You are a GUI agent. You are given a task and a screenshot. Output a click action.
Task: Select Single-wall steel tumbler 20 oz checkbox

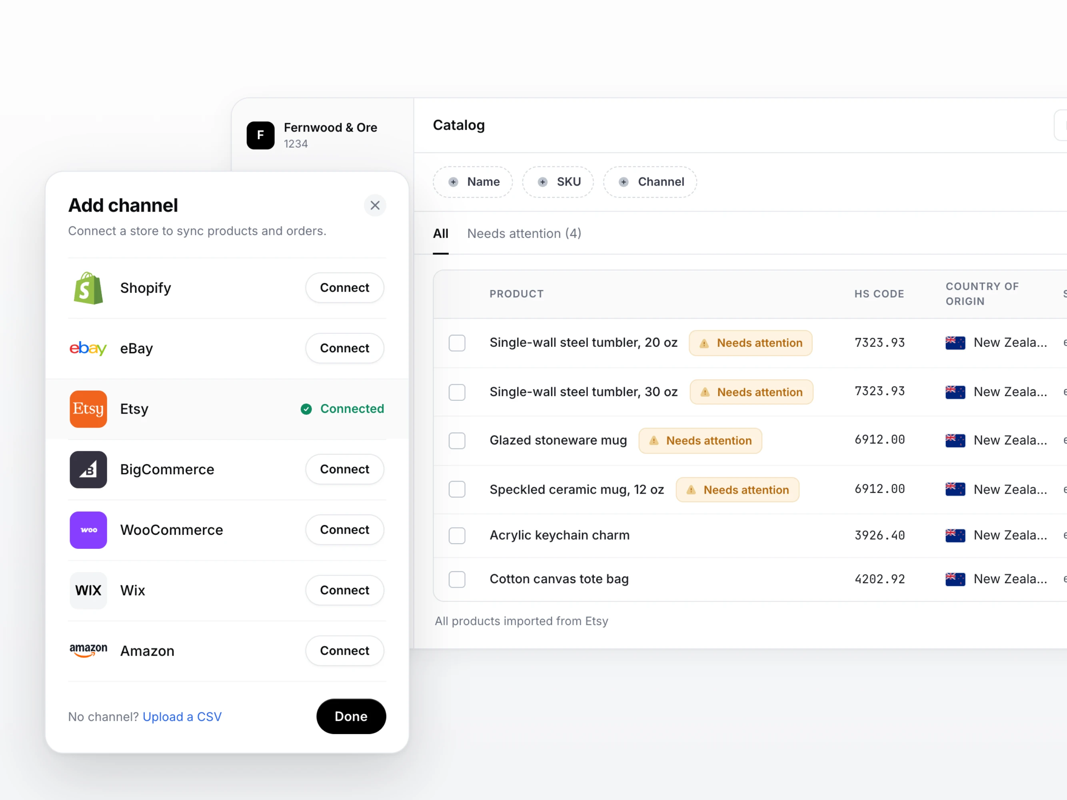[457, 343]
